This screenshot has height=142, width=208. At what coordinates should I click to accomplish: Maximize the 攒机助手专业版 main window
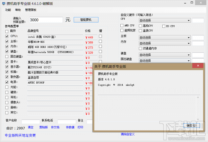tap(192, 3)
